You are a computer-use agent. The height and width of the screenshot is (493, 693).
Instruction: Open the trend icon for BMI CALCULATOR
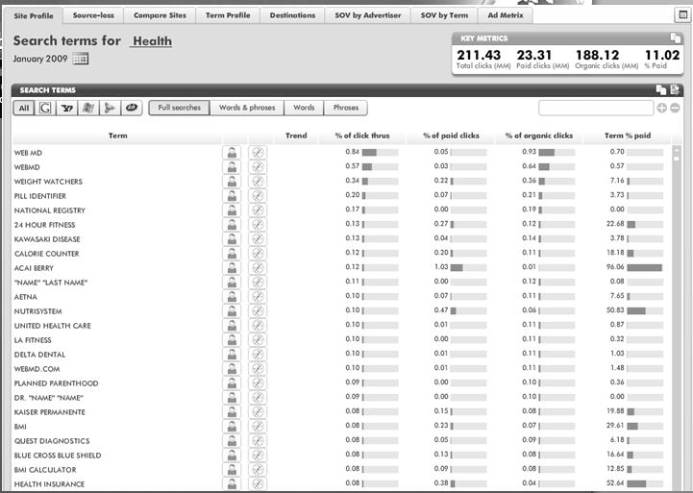pos(258,470)
